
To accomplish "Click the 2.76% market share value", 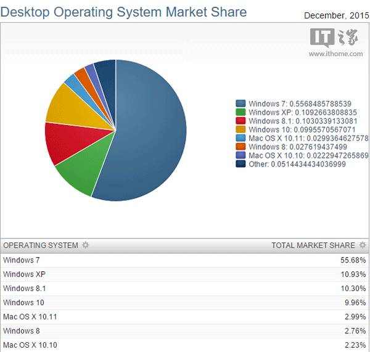I will coord(355,331).
